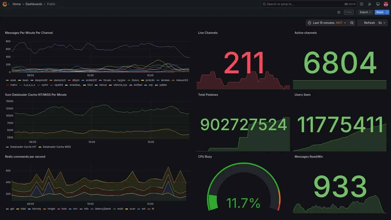Toggle the n_e_v_o_s legend entry
The height and width of the screenshot is (220, 391).
[x=29, y=85]
